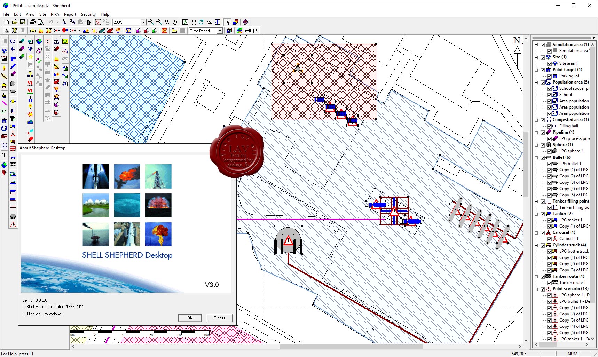The height and width of the screenshot is (357, 598).
Task: Toggle the LPG sphere 1 checkbox
Action: coord(549,151)
